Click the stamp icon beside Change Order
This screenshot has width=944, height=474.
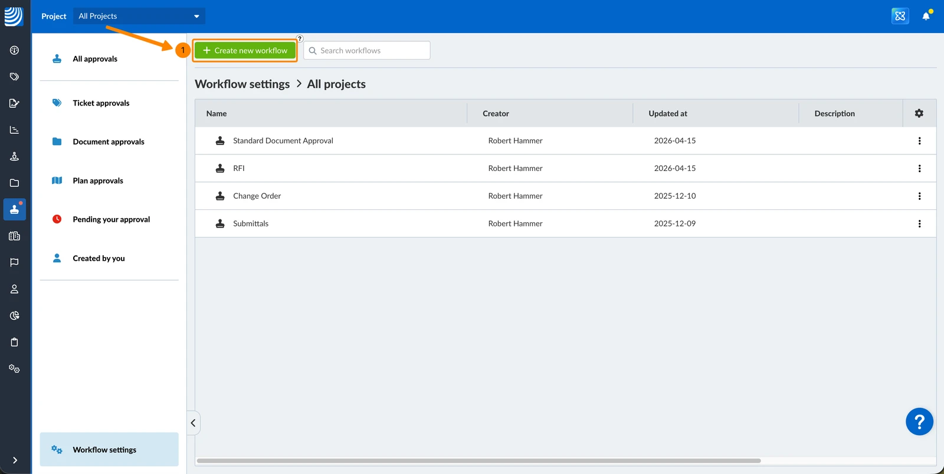coord(220,196)
